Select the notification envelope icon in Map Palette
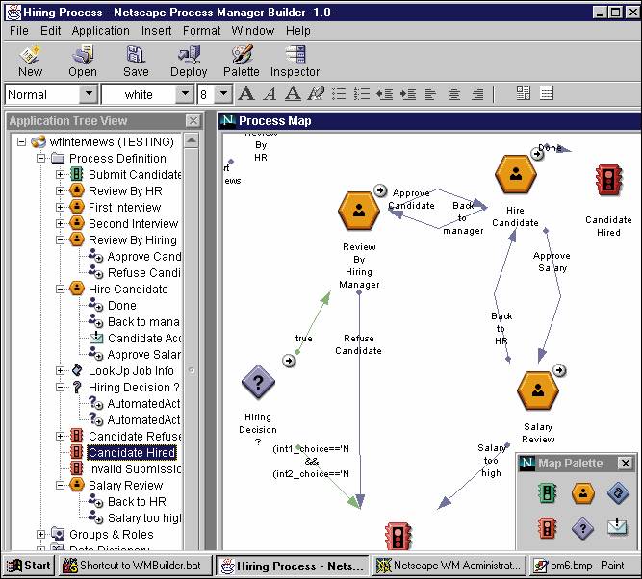The width and height of the screenshot is (642, 579). pos(617,527)
